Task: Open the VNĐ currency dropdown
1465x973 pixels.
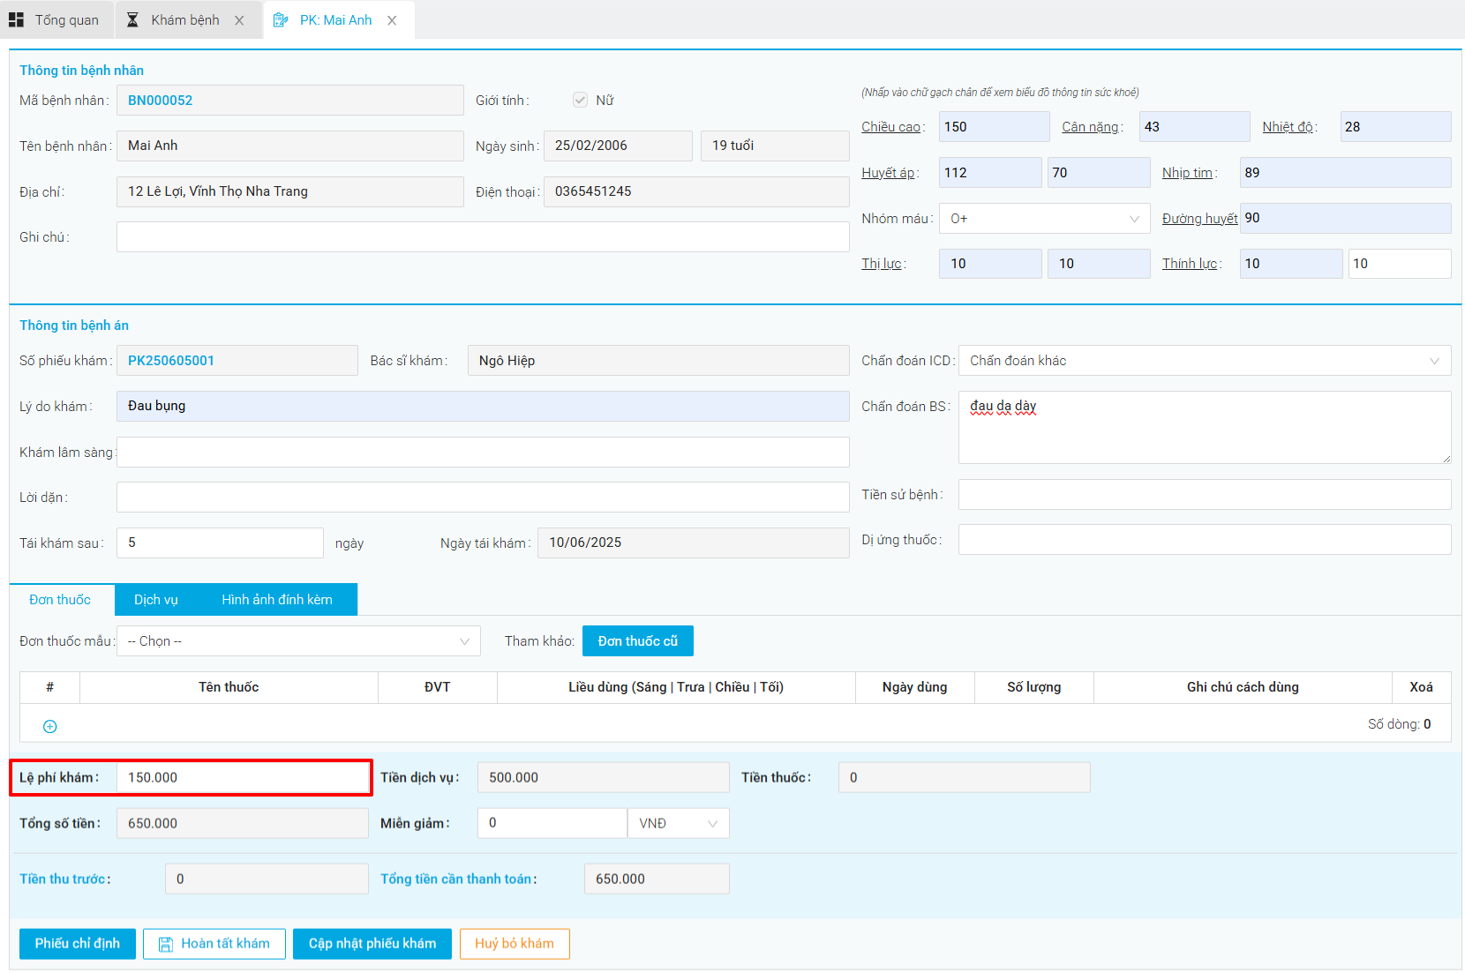Action: (x=678, y=823)
